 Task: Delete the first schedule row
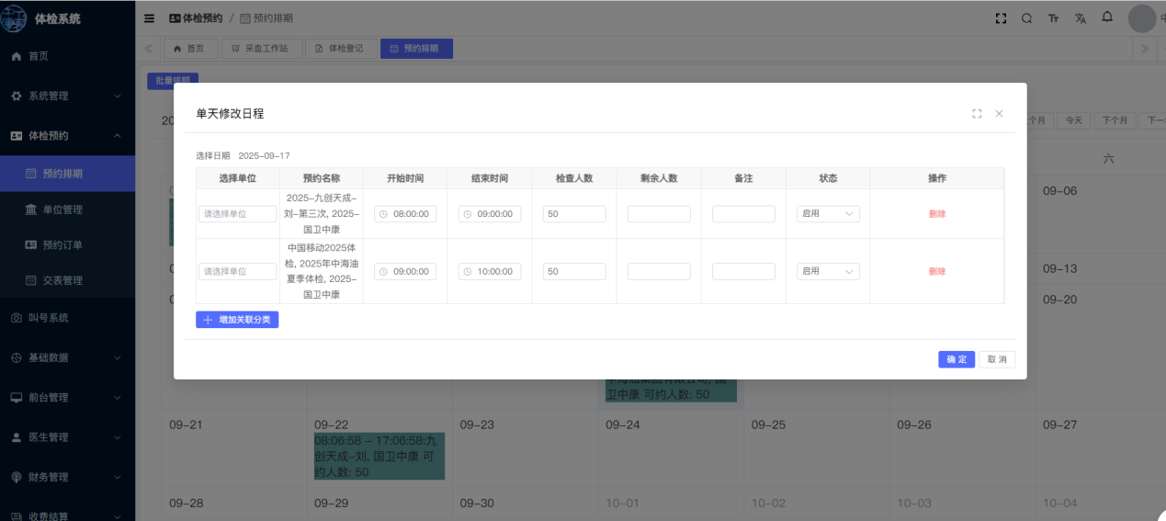coord(936,214)
